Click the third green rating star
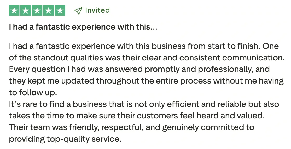This screenshot has height=149, width=291. 37,10
